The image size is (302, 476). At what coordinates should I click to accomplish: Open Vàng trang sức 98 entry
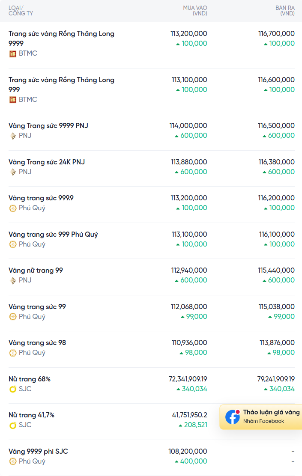(x=37, y=343)
